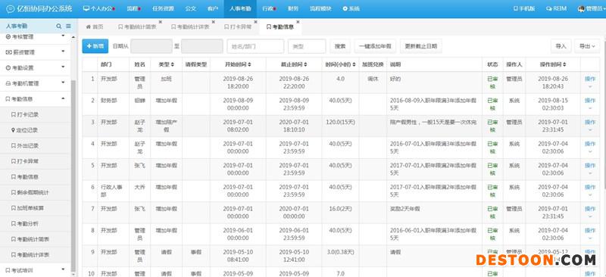Sort by 时间(小时) column header
This screenshot has height=277, width=606.
pyautogui.click(x=340, y=64)
